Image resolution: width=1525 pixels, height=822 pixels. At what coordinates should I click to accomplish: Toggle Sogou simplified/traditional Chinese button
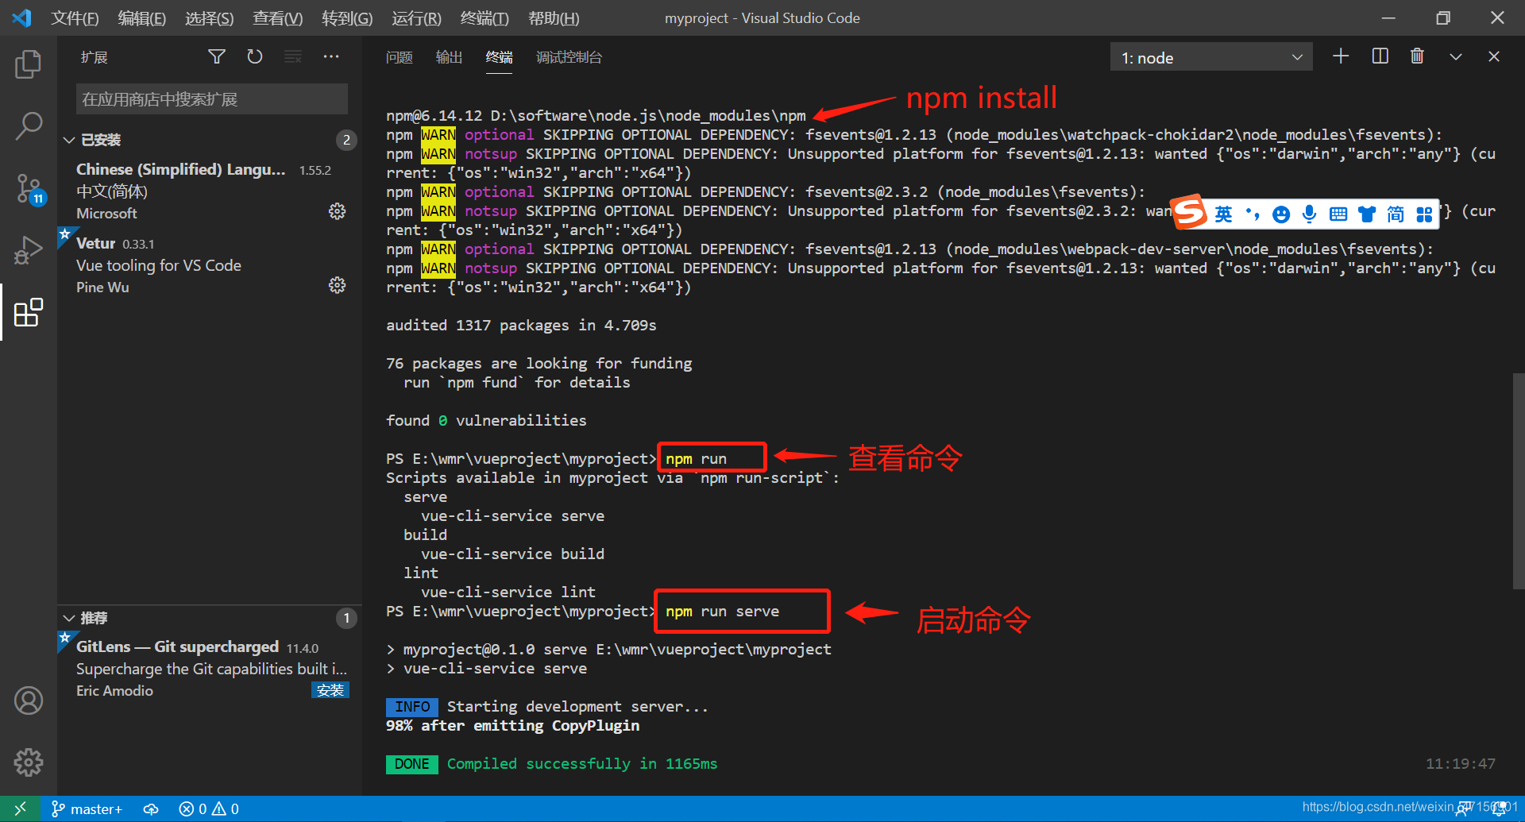click(x=1395, y=214)
